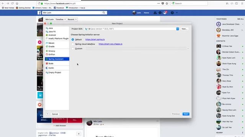
Task: Click browser home icon
Action: click(17, 3)
